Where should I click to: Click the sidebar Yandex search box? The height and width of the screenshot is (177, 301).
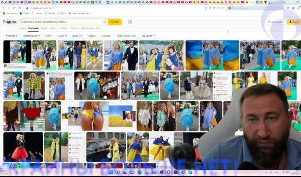[255, 8]
